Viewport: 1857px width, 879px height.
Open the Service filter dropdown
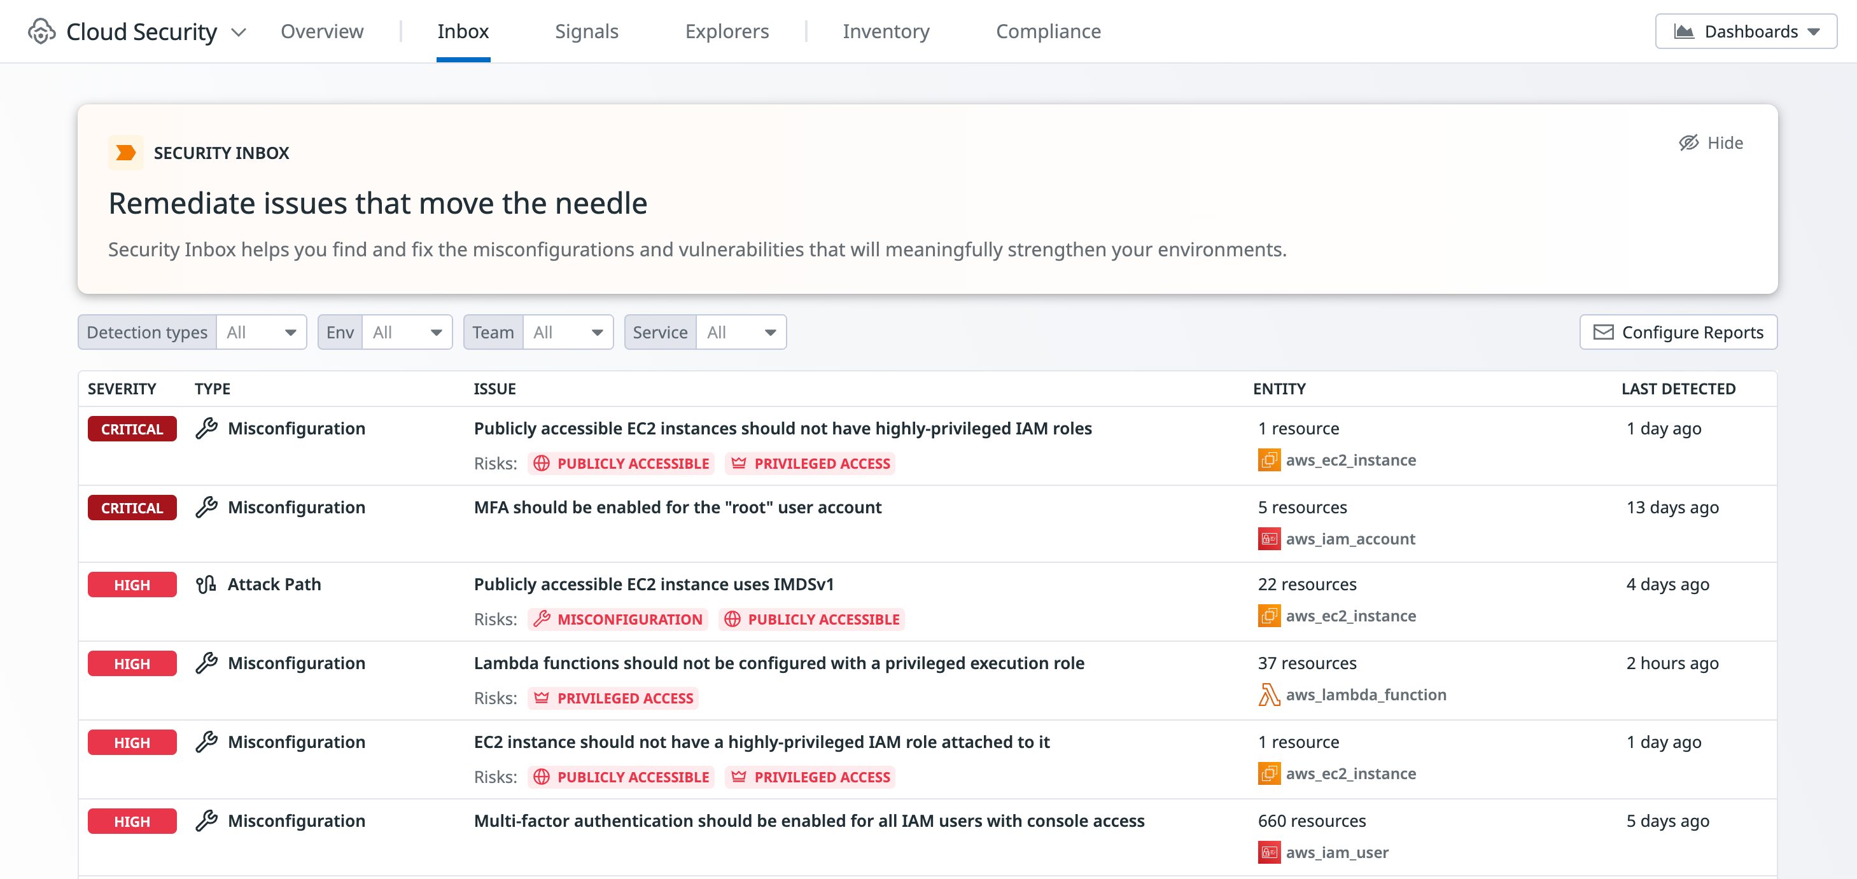point(740,332)
